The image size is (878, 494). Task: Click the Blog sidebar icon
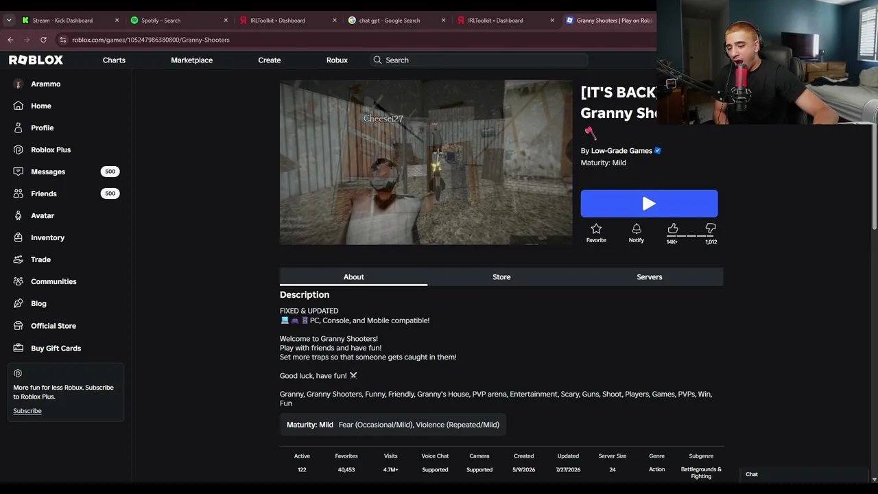[x=18, y=303]
